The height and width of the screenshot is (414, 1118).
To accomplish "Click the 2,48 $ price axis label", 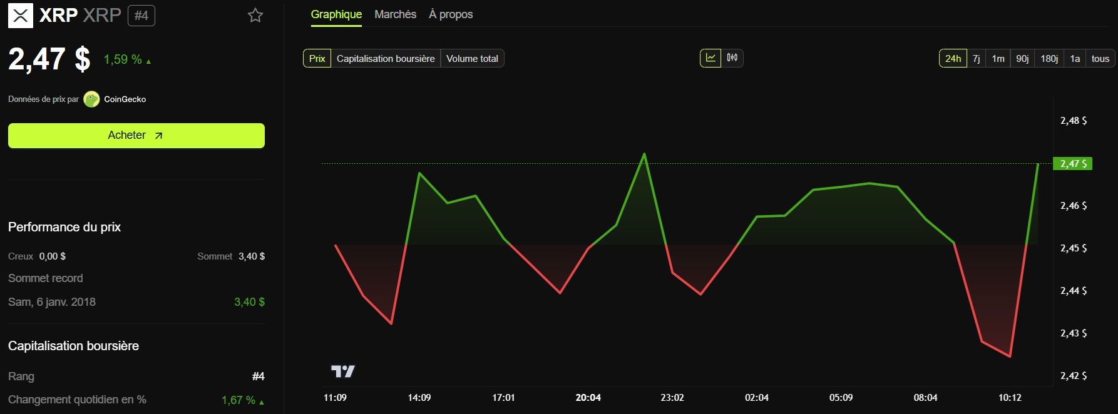I will (1073, 121).
